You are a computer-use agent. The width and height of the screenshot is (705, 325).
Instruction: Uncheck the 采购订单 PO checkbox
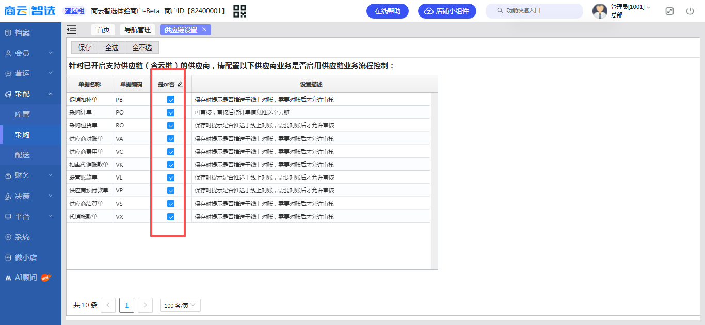[x=171, y=112]
